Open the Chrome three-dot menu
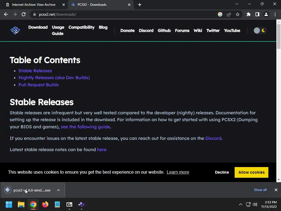The height and width of the screenshot is (211, 281). 275,14
